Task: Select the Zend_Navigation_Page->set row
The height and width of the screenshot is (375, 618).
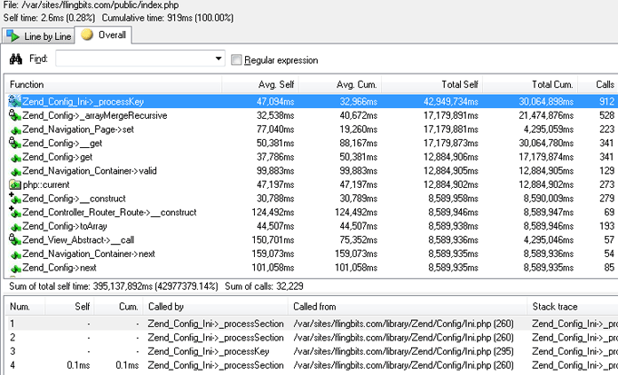Action: [312, 129]
